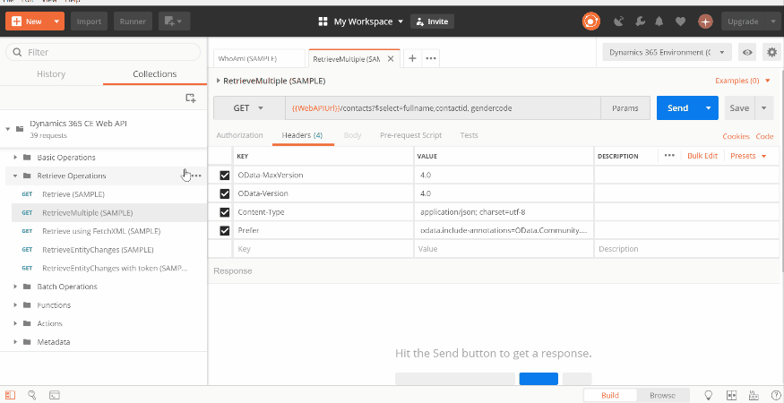Open Dynamics 365 Environment dropdown

667,53
